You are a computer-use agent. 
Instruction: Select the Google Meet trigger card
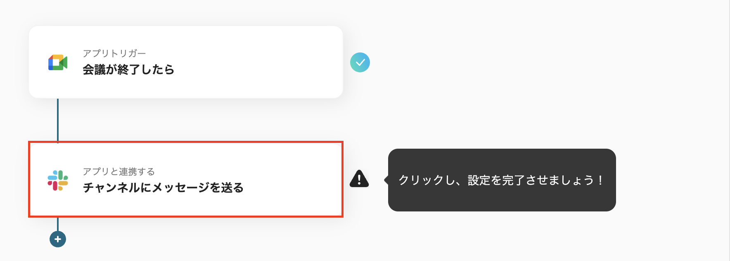(185, 62)
